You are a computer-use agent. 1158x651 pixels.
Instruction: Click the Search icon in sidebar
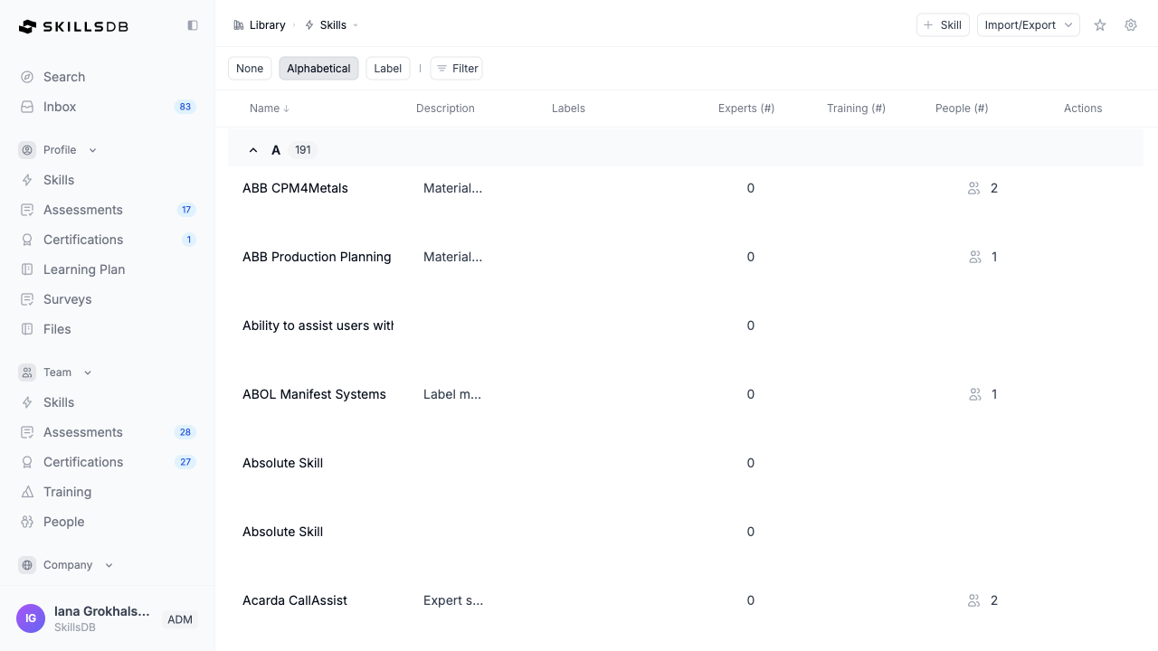pos(27,77)
